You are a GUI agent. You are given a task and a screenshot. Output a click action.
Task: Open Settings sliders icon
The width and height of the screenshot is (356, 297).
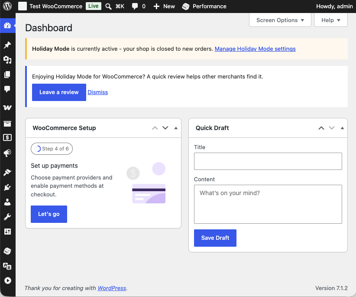coord(7,232)
